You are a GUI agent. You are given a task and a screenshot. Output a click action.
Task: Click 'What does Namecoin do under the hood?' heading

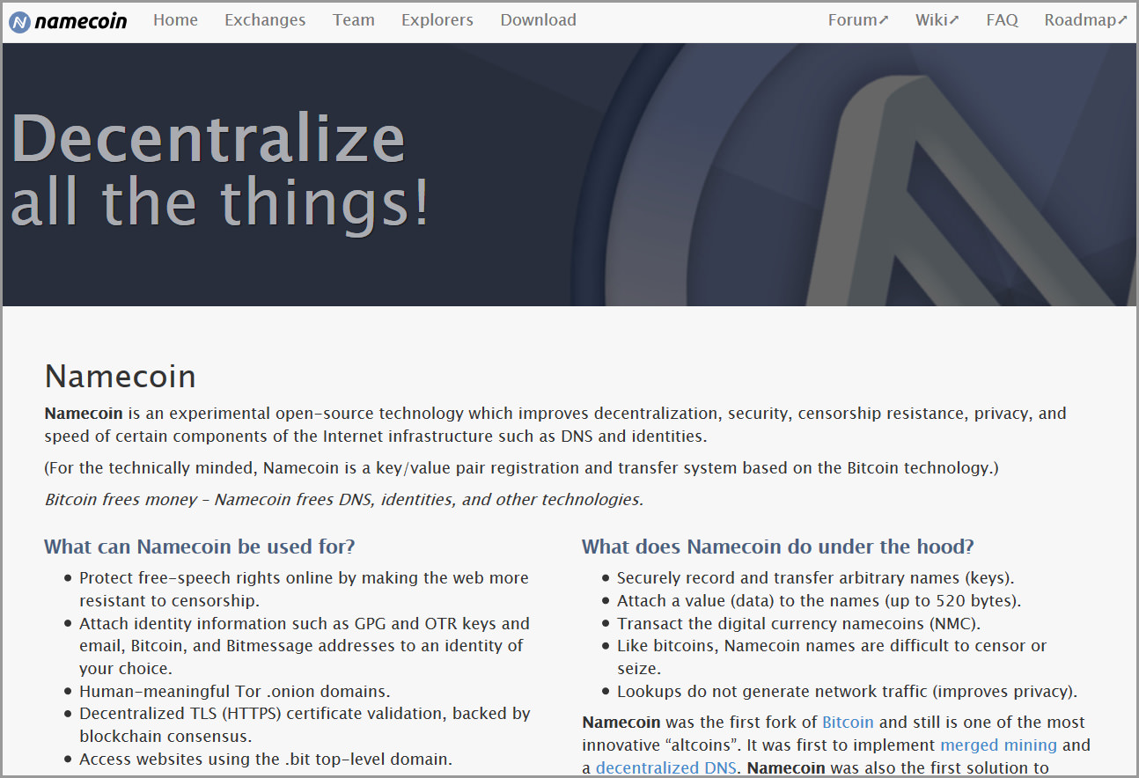pos(778,547)
